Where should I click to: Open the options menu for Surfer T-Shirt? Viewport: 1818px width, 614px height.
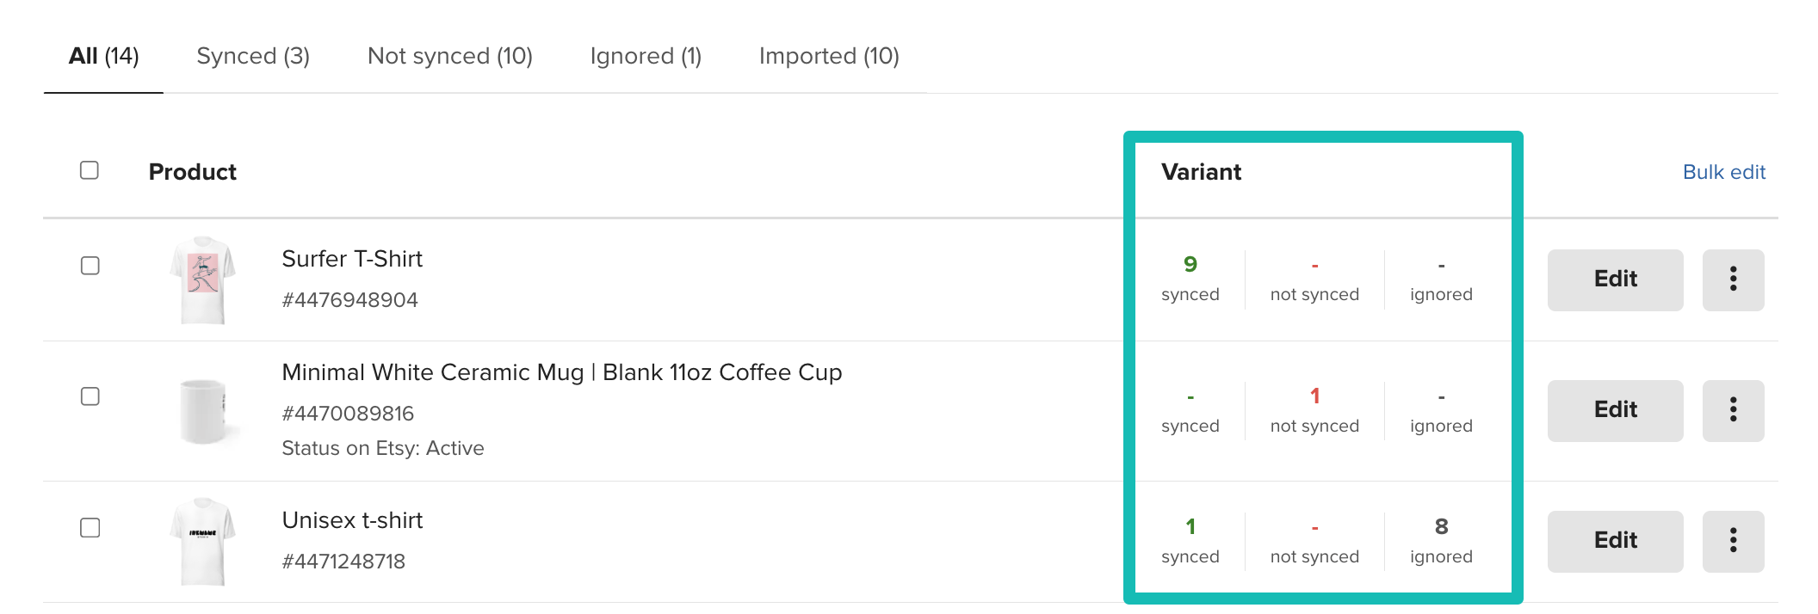click(x=1733, y=279)
